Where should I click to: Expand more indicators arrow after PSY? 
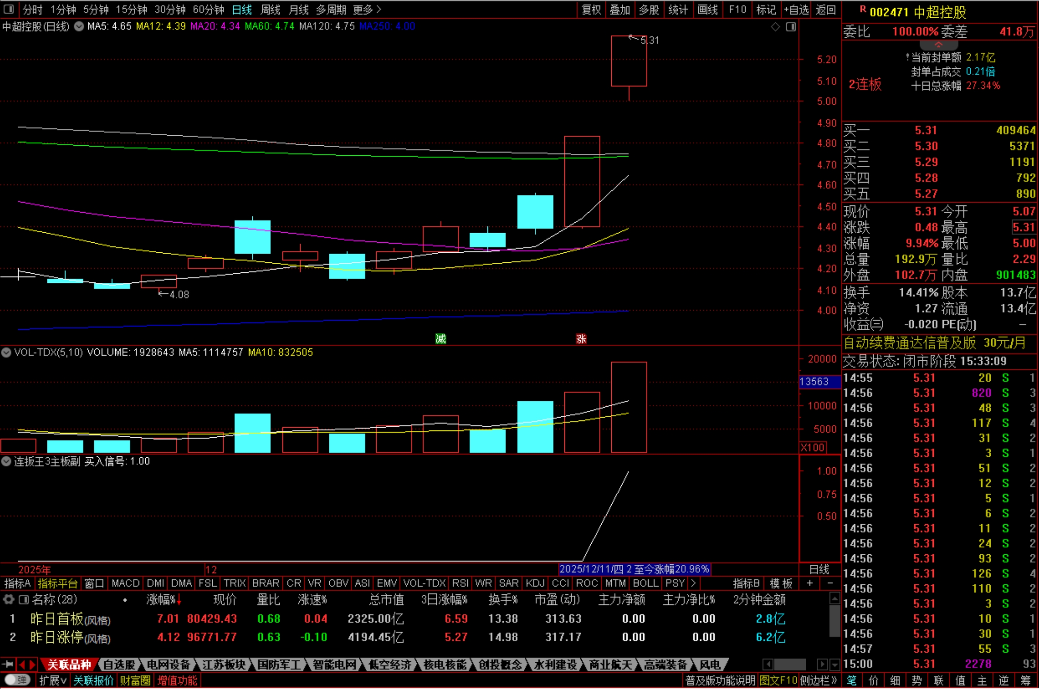click(693, 583)
